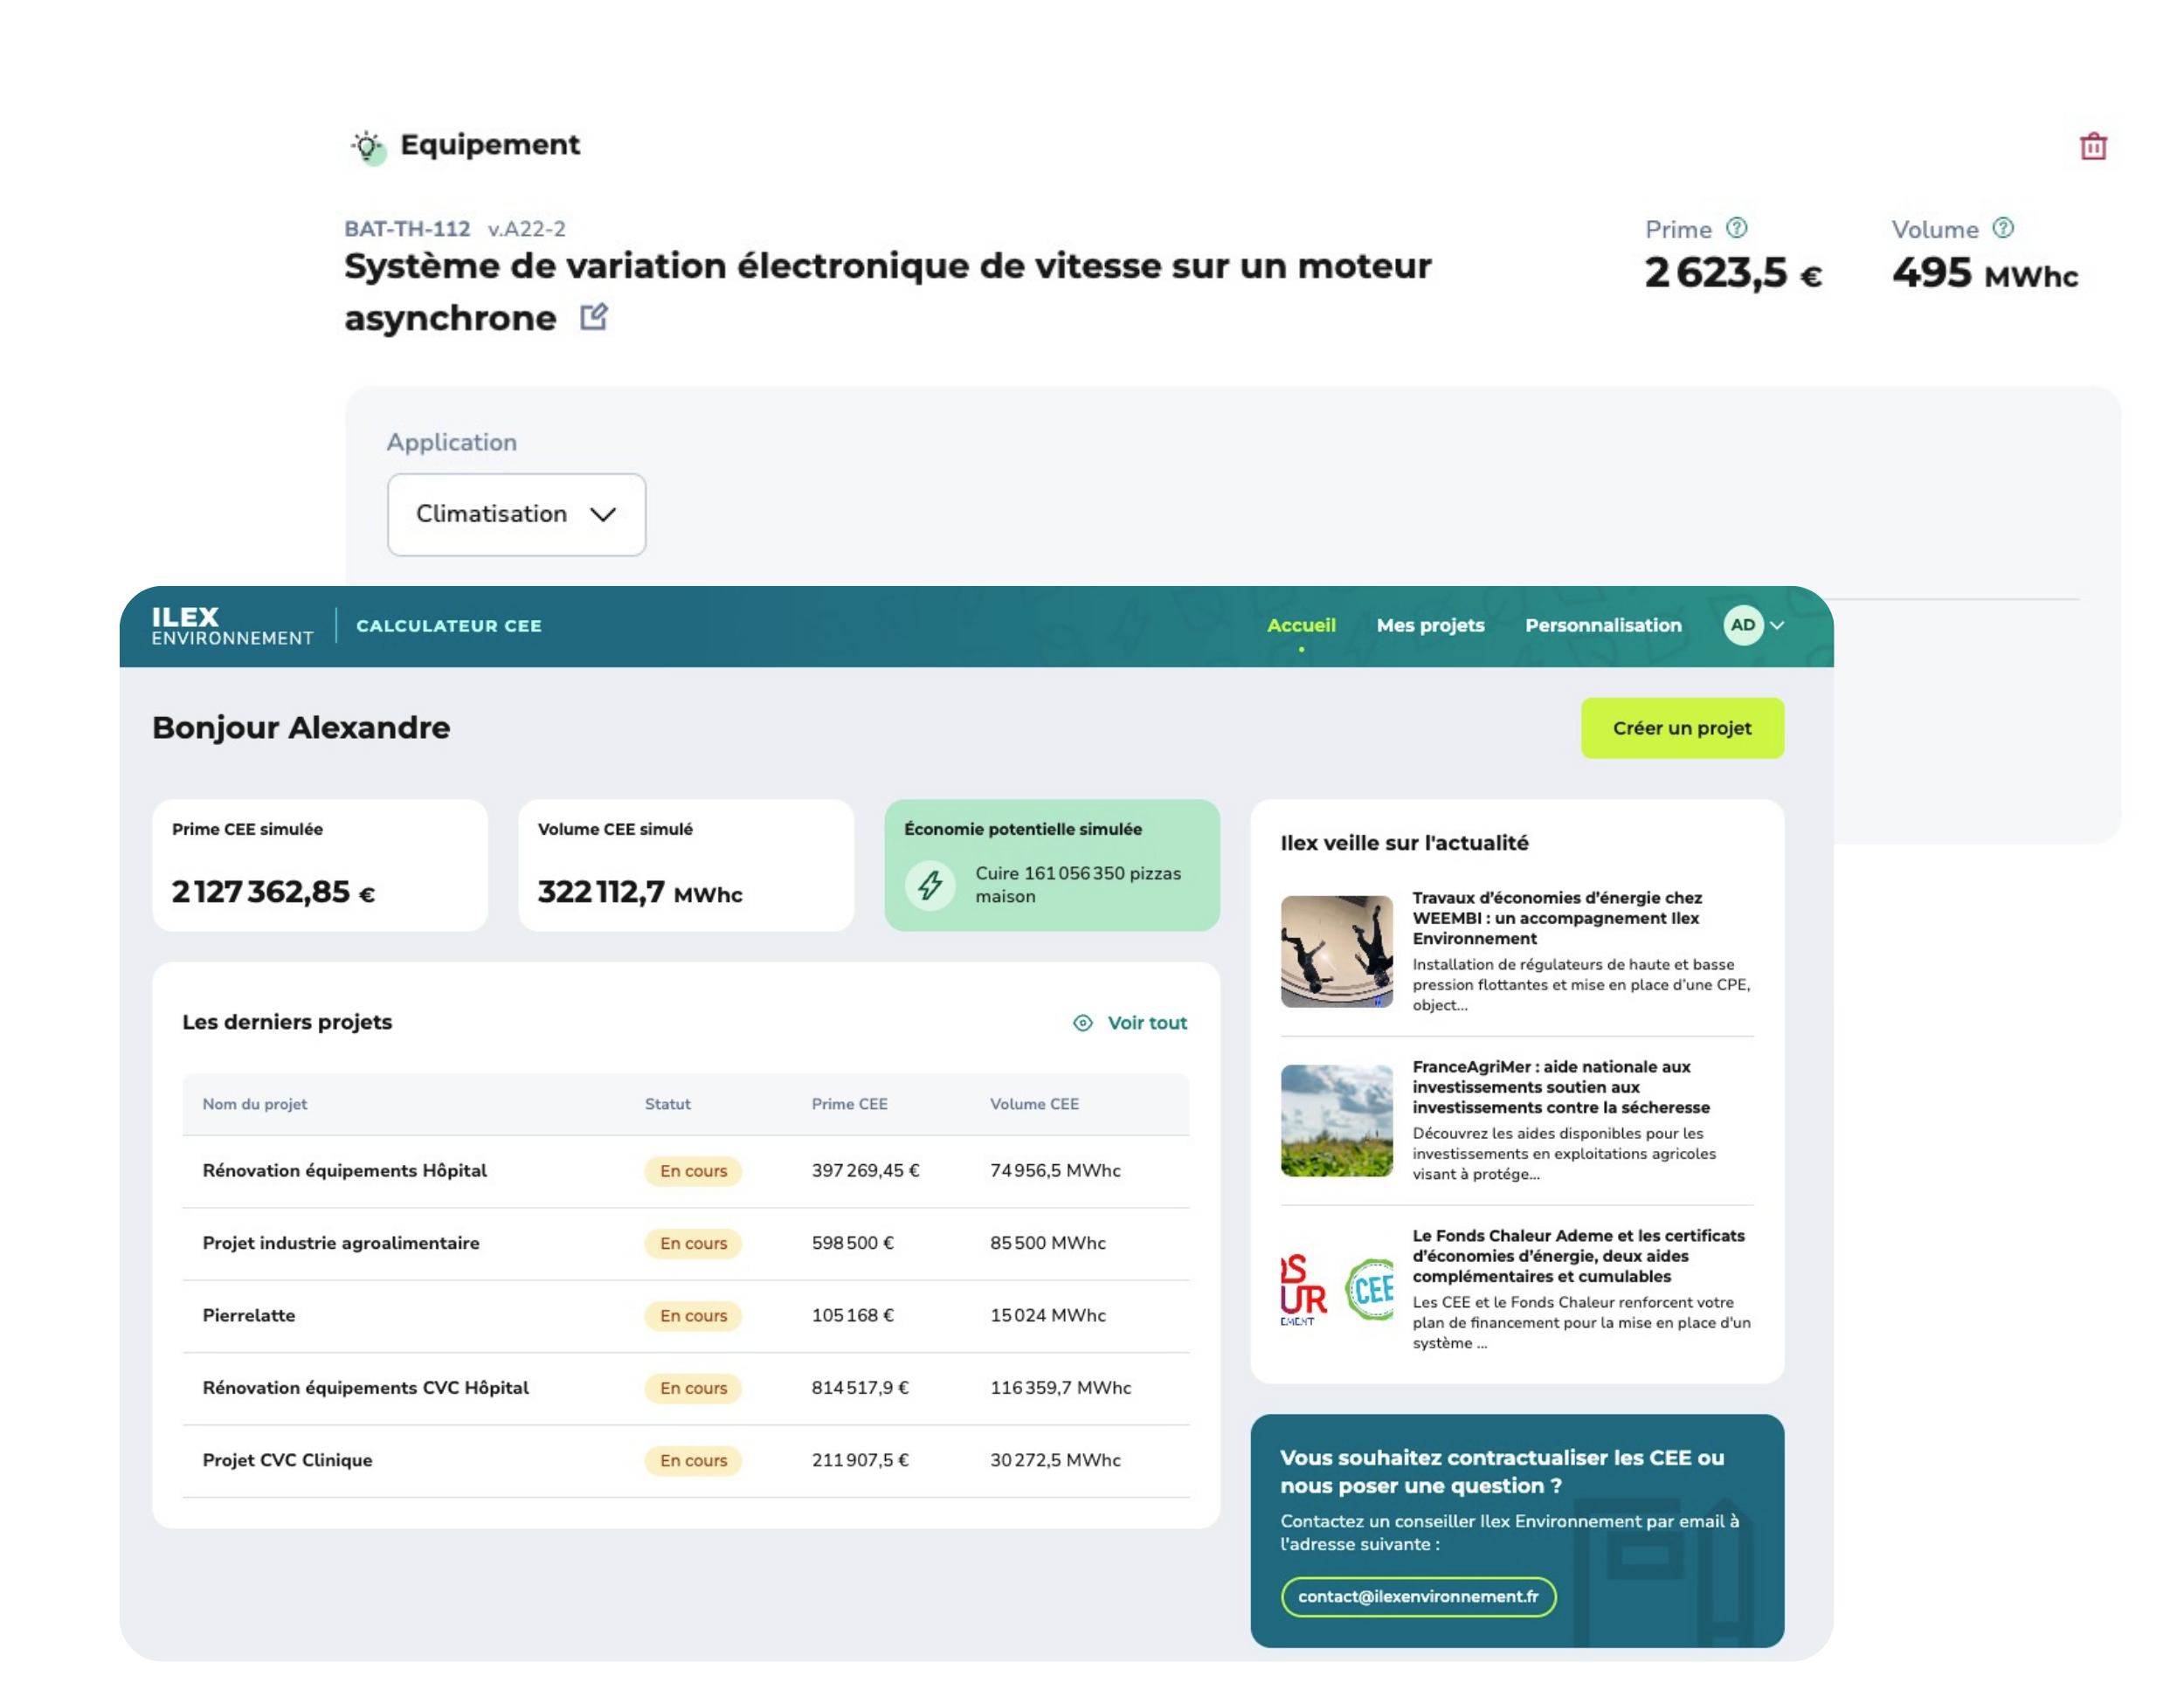The height and width of the screenshot is (1703, 2184).
Task: Open the Voir tout projects link
Action: click(x=1146, y=1023)
